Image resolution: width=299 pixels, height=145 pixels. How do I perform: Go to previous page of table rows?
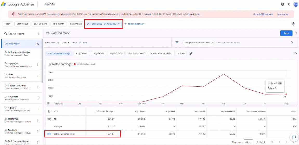coord(279,142)
